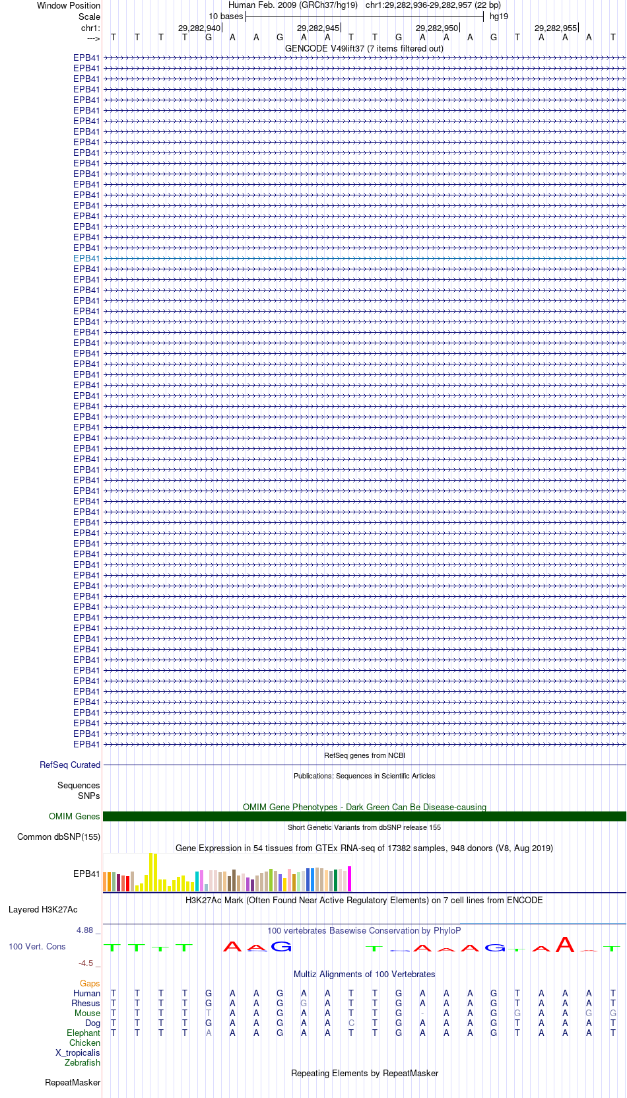Click the chr1:29,282,936-29,282,957 (22 bp) range text
627x1098 pixels.
coord(433,5)
